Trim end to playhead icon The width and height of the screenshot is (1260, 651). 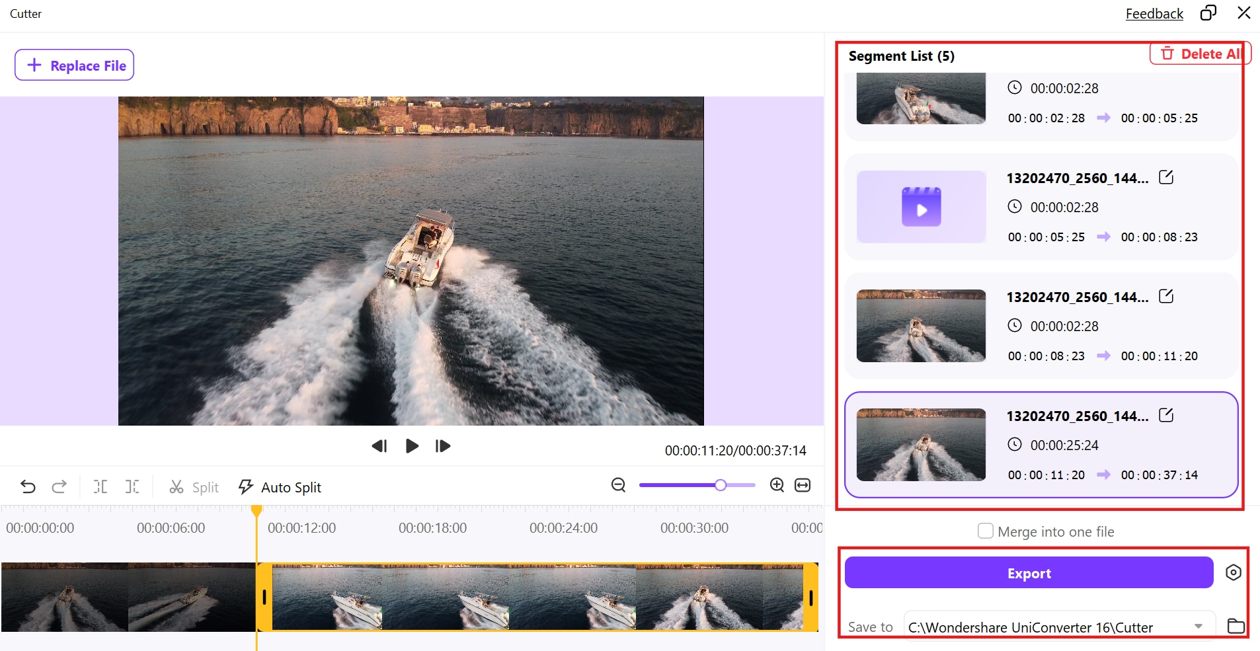point(132,487)
